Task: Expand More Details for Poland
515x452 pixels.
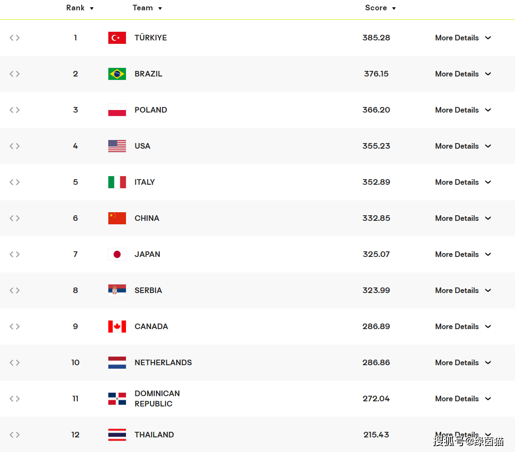Action: tap(463, 110)
